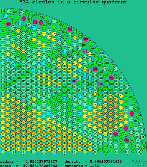
Task: Select the yellow circle numbered 500
Action: [x=18, y=31]
